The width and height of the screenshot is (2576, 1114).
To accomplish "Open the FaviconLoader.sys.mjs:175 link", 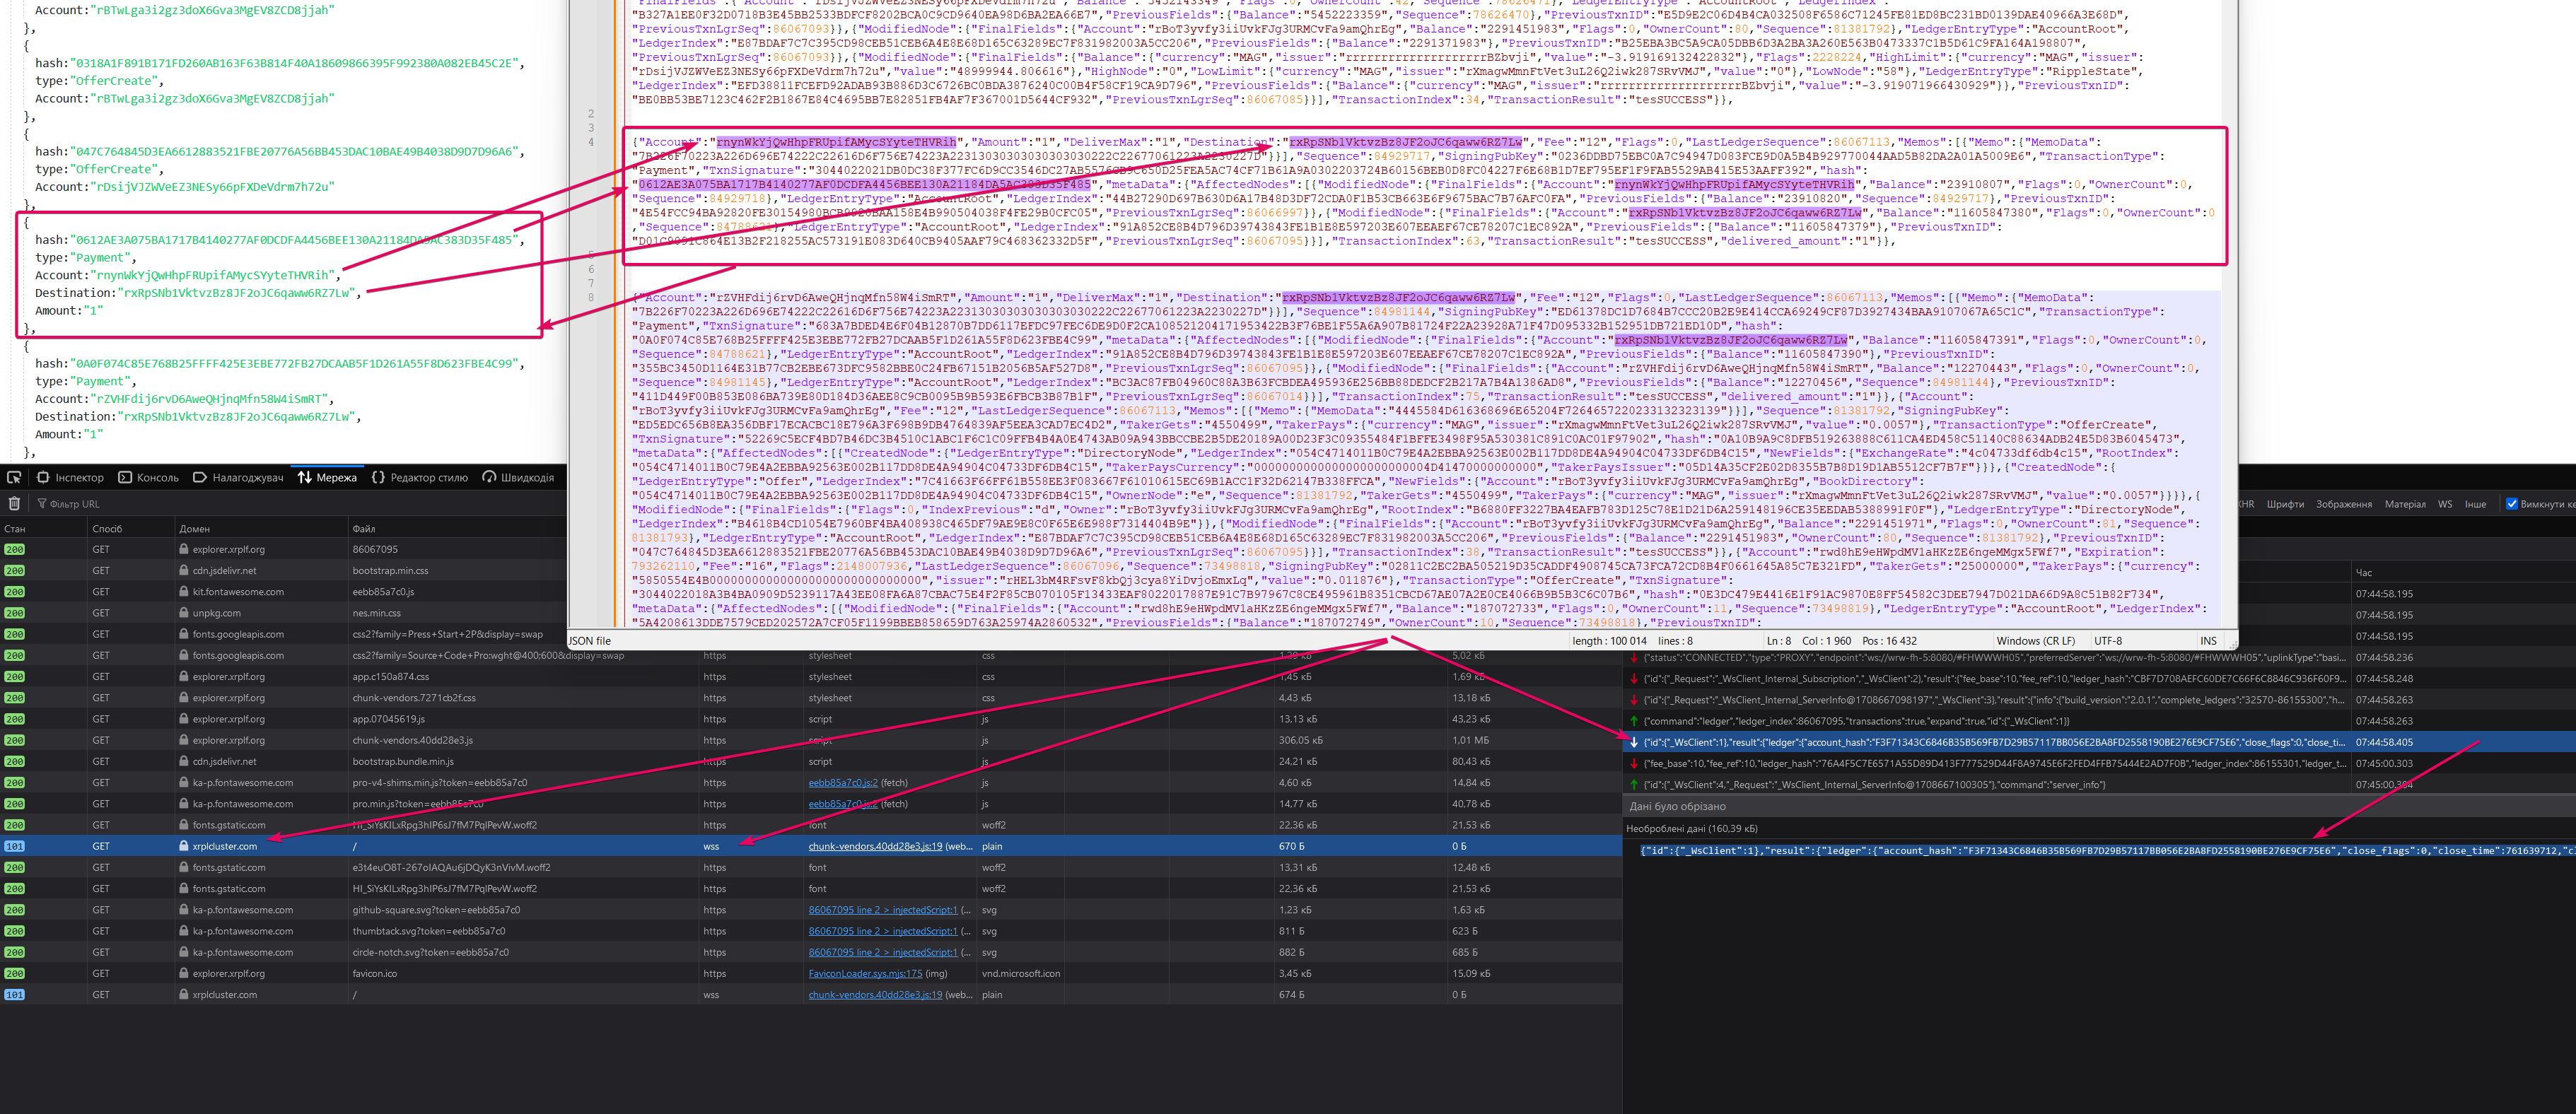I will point(865,973).
